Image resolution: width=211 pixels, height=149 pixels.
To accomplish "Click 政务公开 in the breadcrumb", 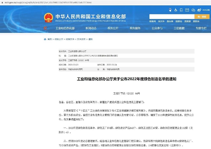I will [x=59, y=39].
